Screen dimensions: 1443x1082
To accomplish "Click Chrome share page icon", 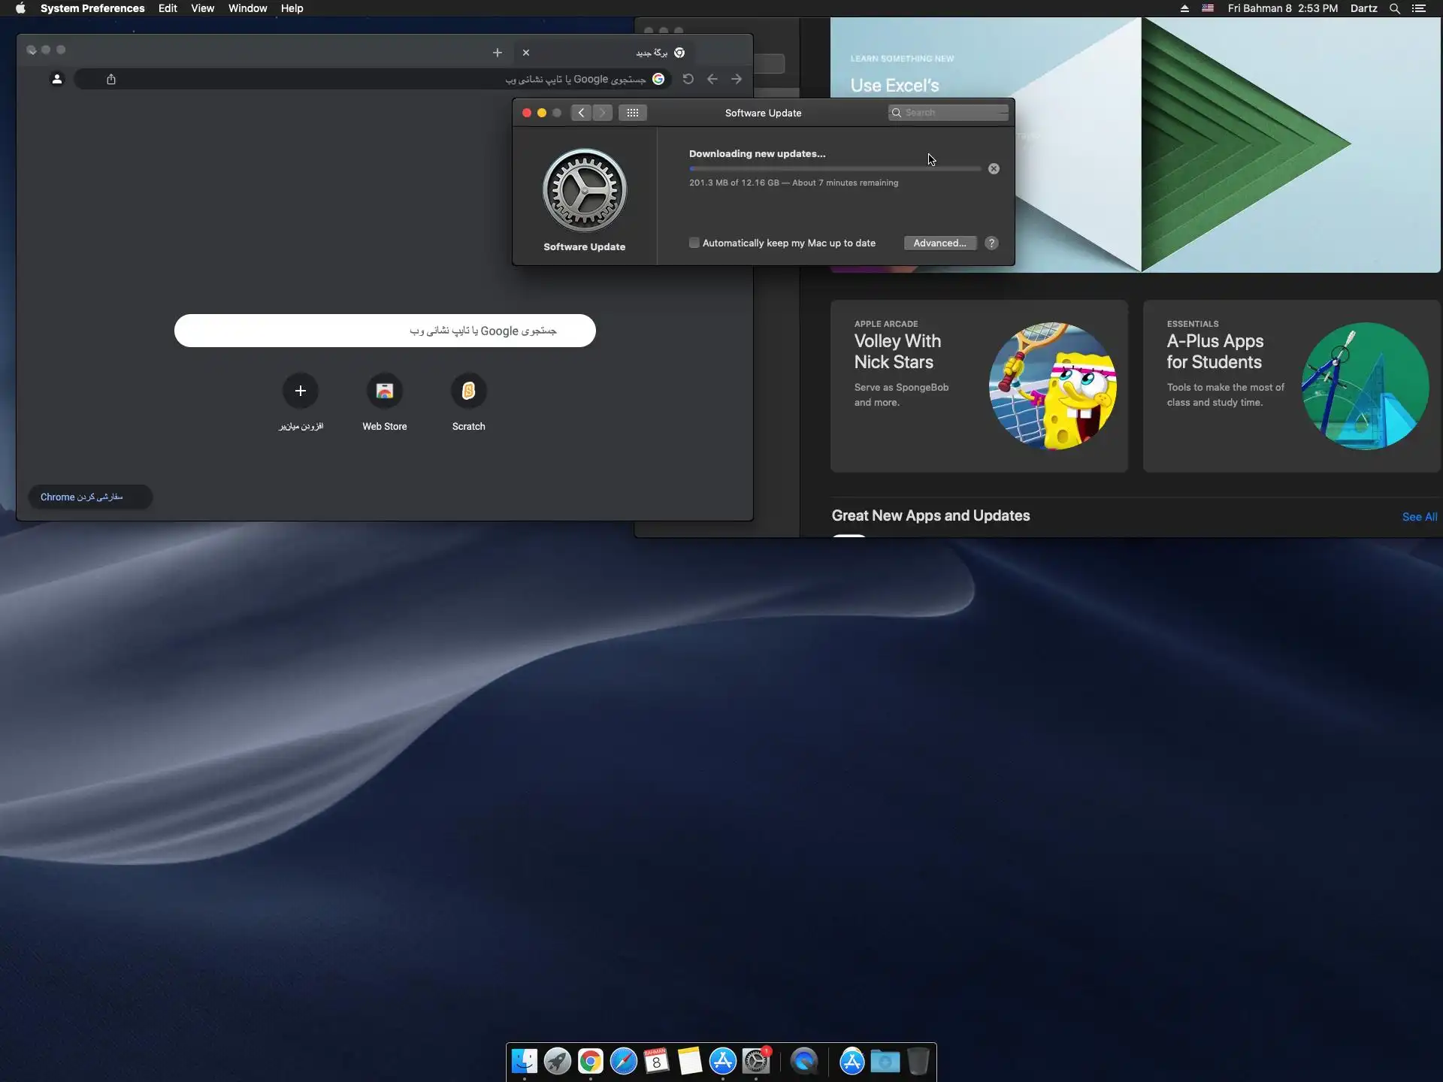I will [111, 79].
